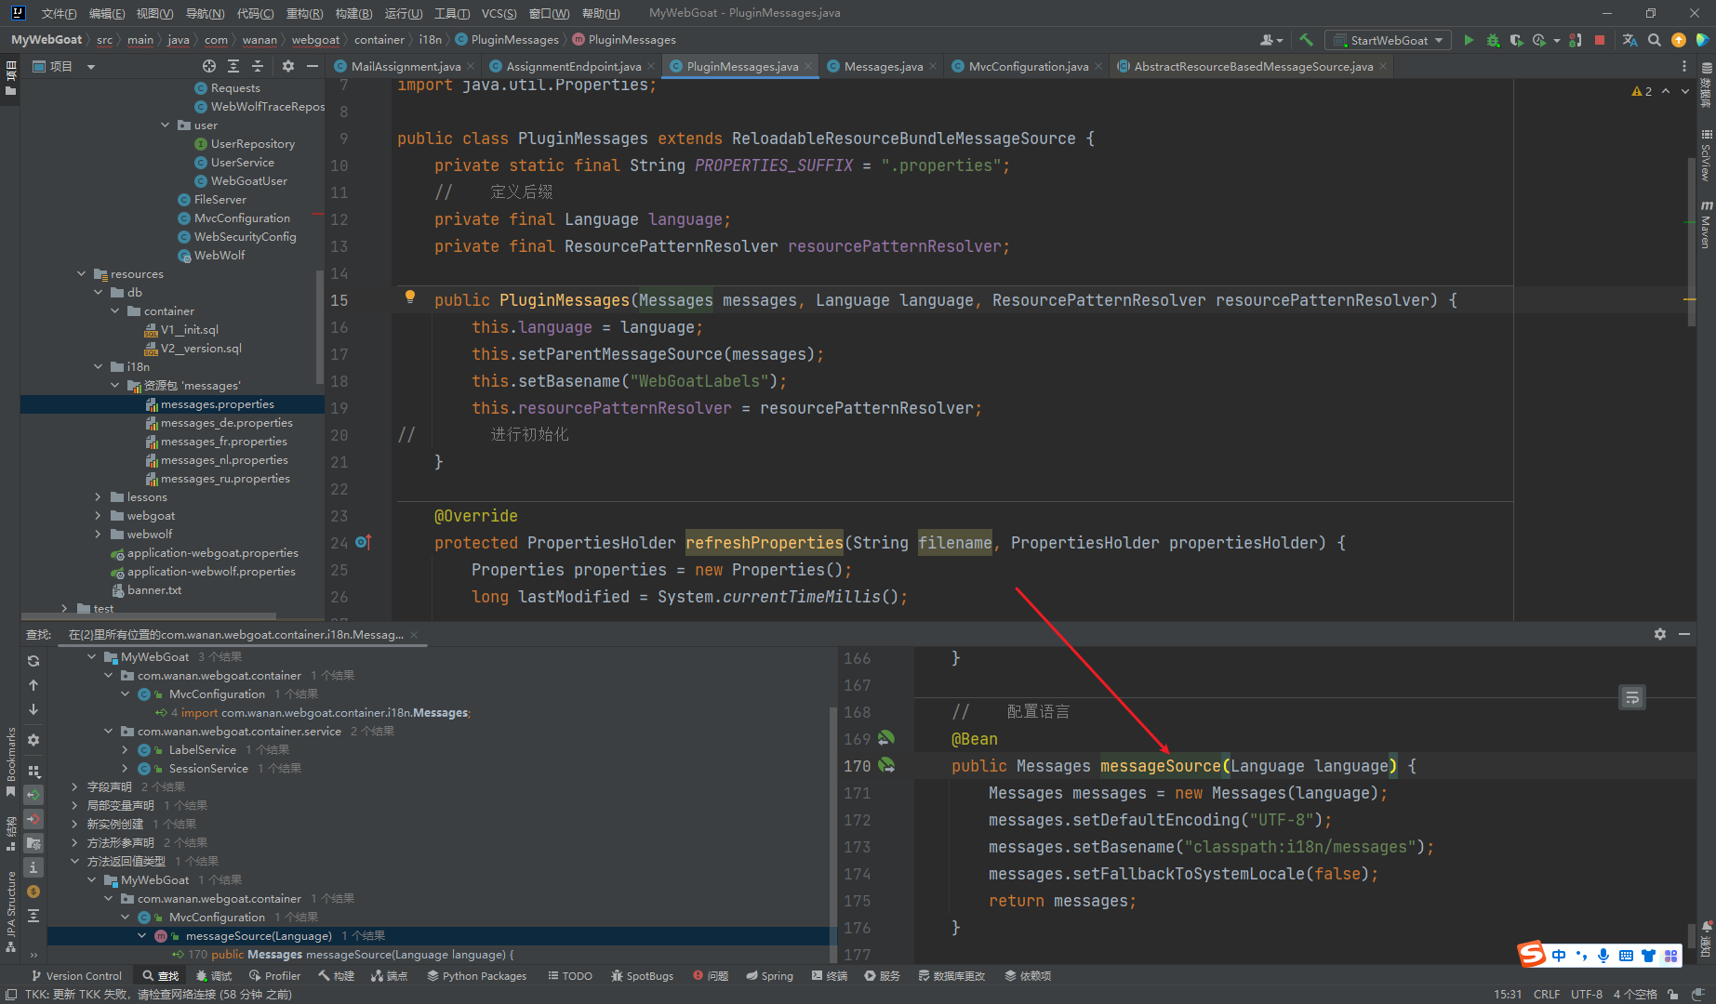
Task: Rerun the find usages search
Action: coord(33,661)
